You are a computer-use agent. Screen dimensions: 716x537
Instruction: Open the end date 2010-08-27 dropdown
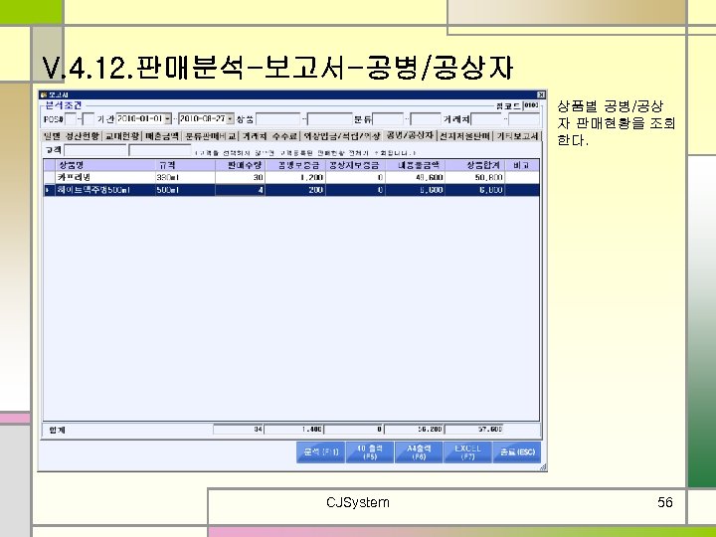coord(230,118)
